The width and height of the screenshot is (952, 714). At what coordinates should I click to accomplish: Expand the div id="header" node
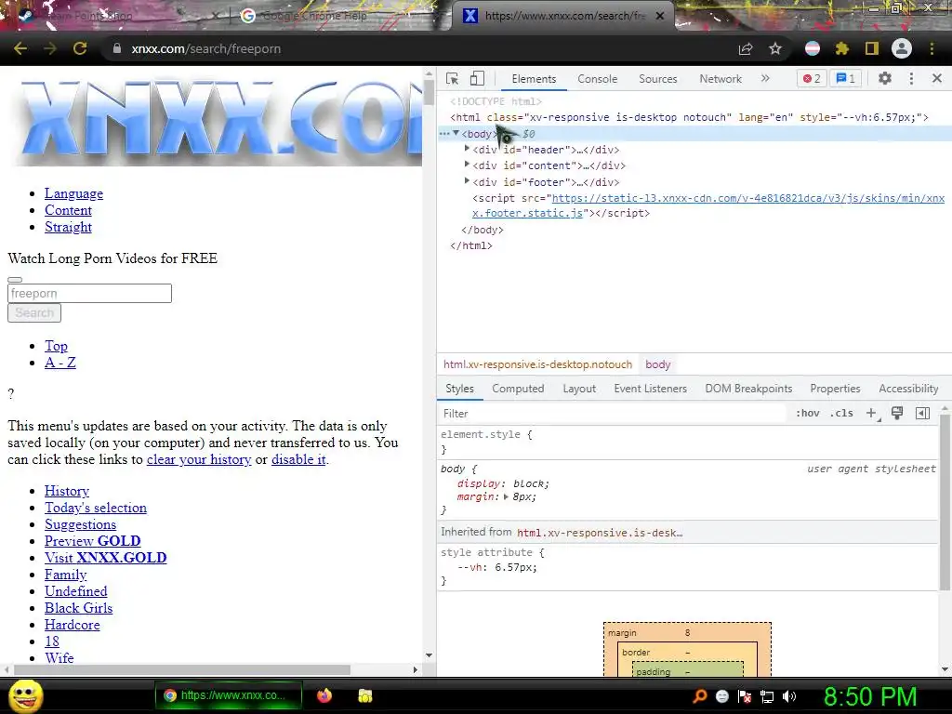467,149
